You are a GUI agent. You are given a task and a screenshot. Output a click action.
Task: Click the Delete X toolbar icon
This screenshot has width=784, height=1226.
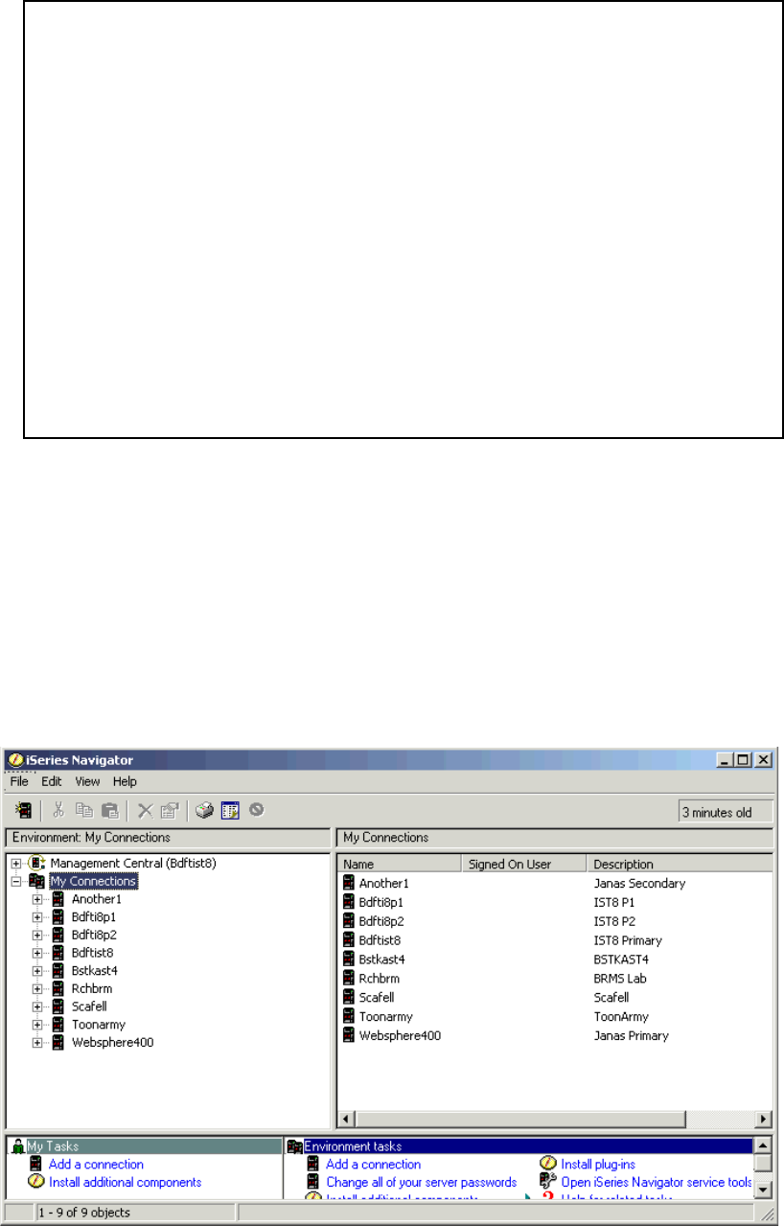tap(145, 811)
